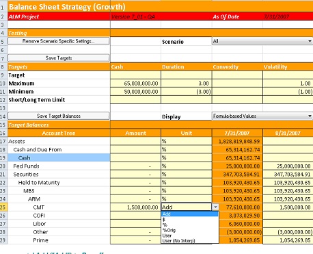The image size is (313, 254).
Task: Click Libor value 6,060,000.00
Action: (241, 224)
